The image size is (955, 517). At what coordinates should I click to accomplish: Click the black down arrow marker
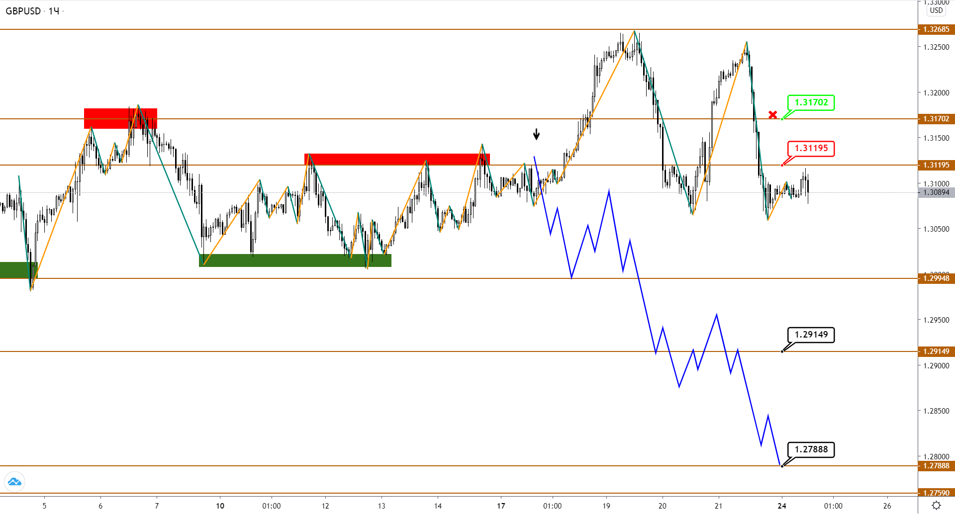click(x=536, y=134)
